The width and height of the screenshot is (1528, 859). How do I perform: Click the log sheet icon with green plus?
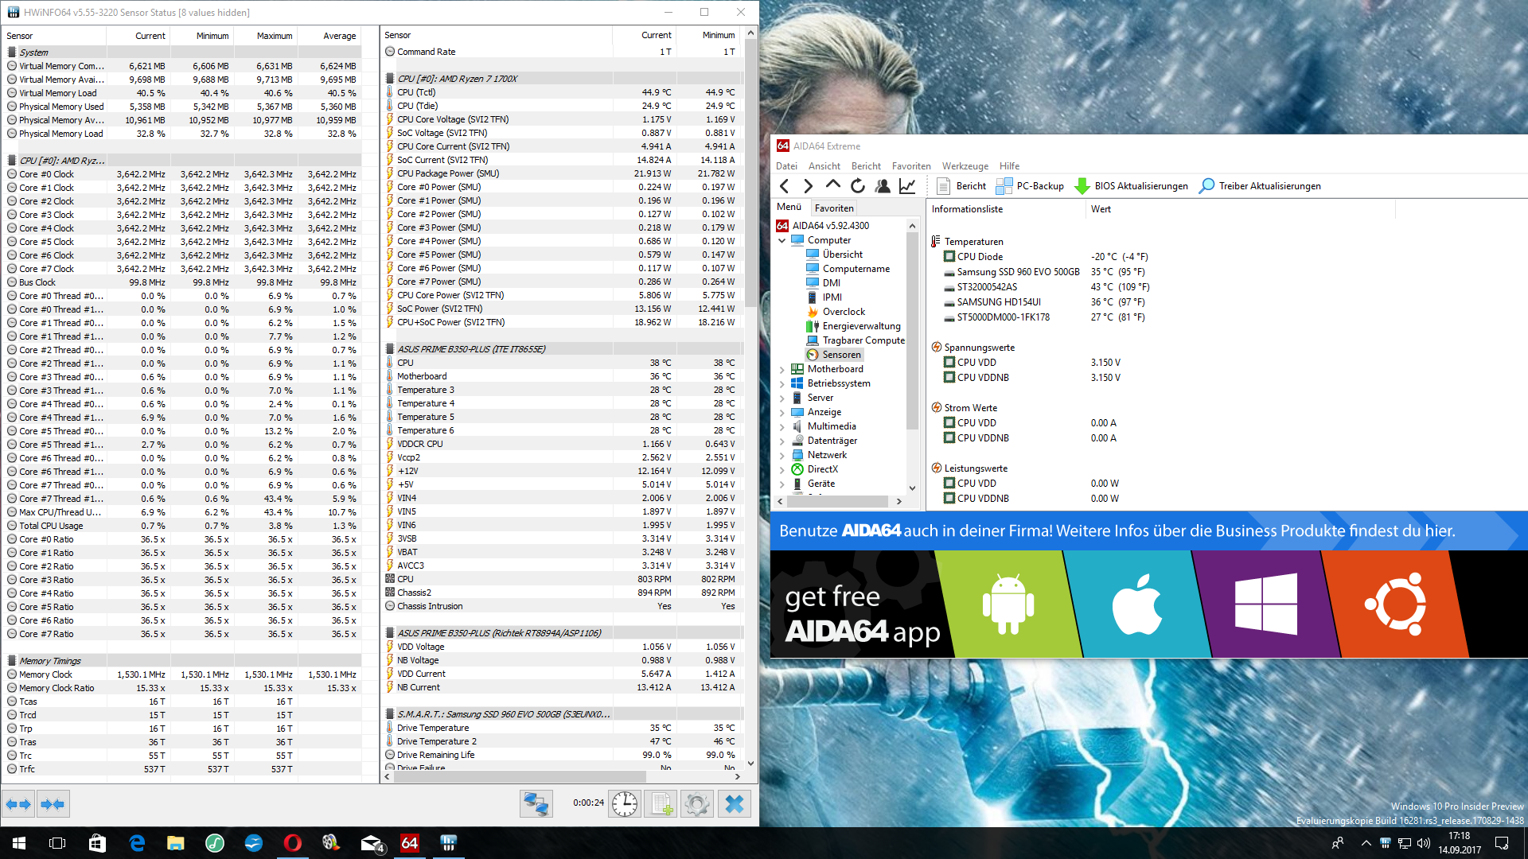pos(661,804)
